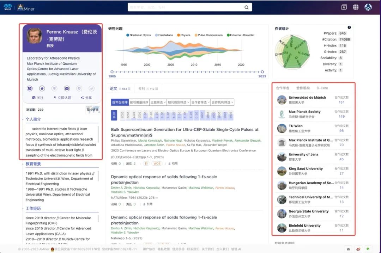Toggle Oscillations legend item

(x=164, y=35)
